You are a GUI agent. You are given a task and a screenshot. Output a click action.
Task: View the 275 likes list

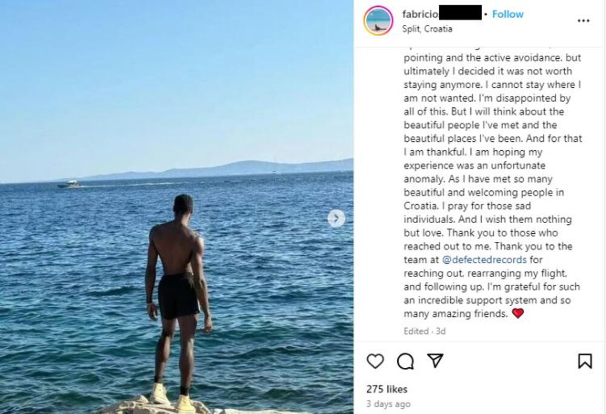coord(387,389)
